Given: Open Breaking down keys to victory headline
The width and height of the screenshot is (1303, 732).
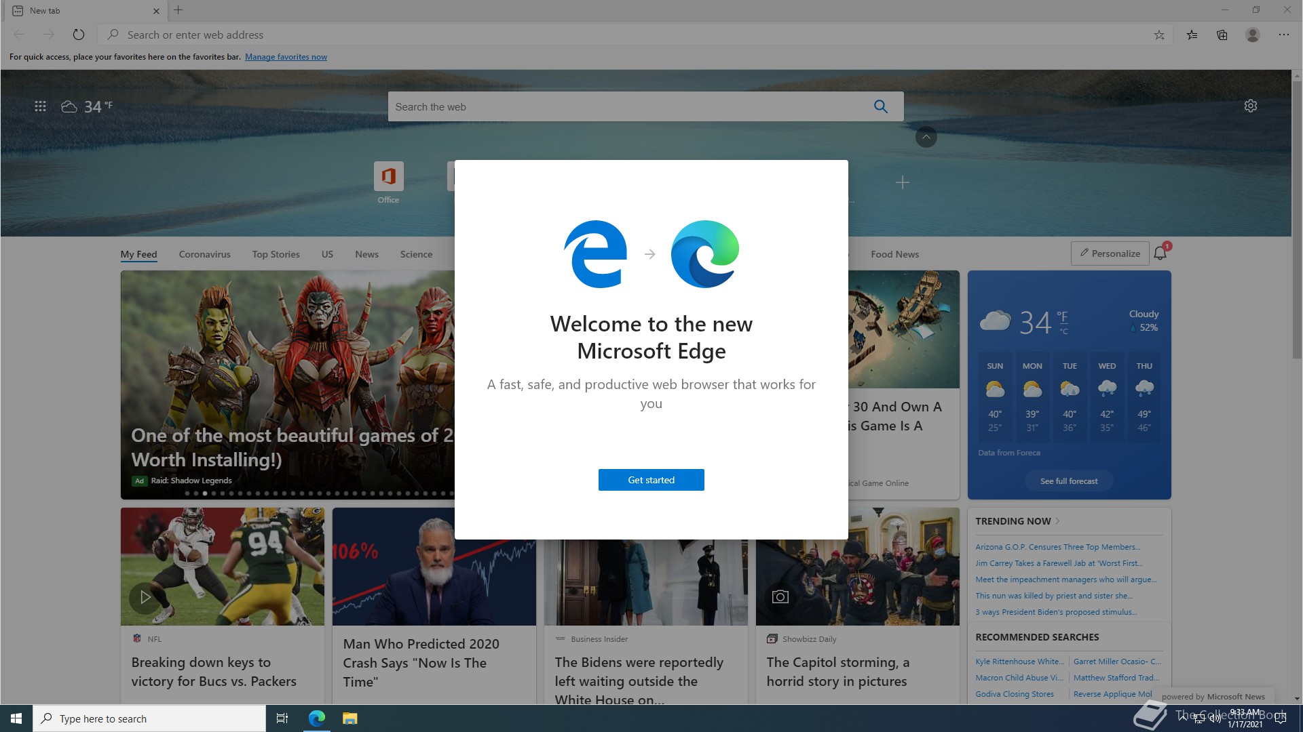Looking at the screenshot, I should pyautogui.click(x=214, y=672).
